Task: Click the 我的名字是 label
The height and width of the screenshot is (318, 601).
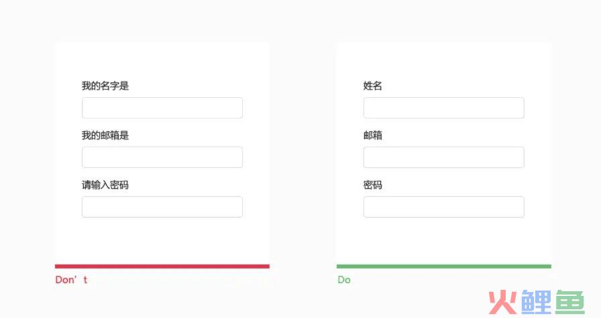Action: [105, 86]
